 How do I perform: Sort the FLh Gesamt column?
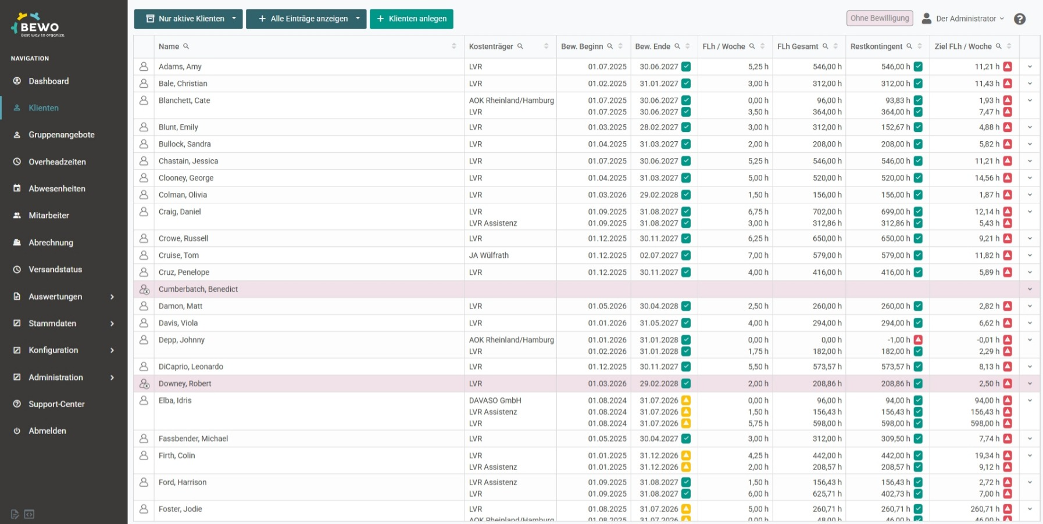836,46
